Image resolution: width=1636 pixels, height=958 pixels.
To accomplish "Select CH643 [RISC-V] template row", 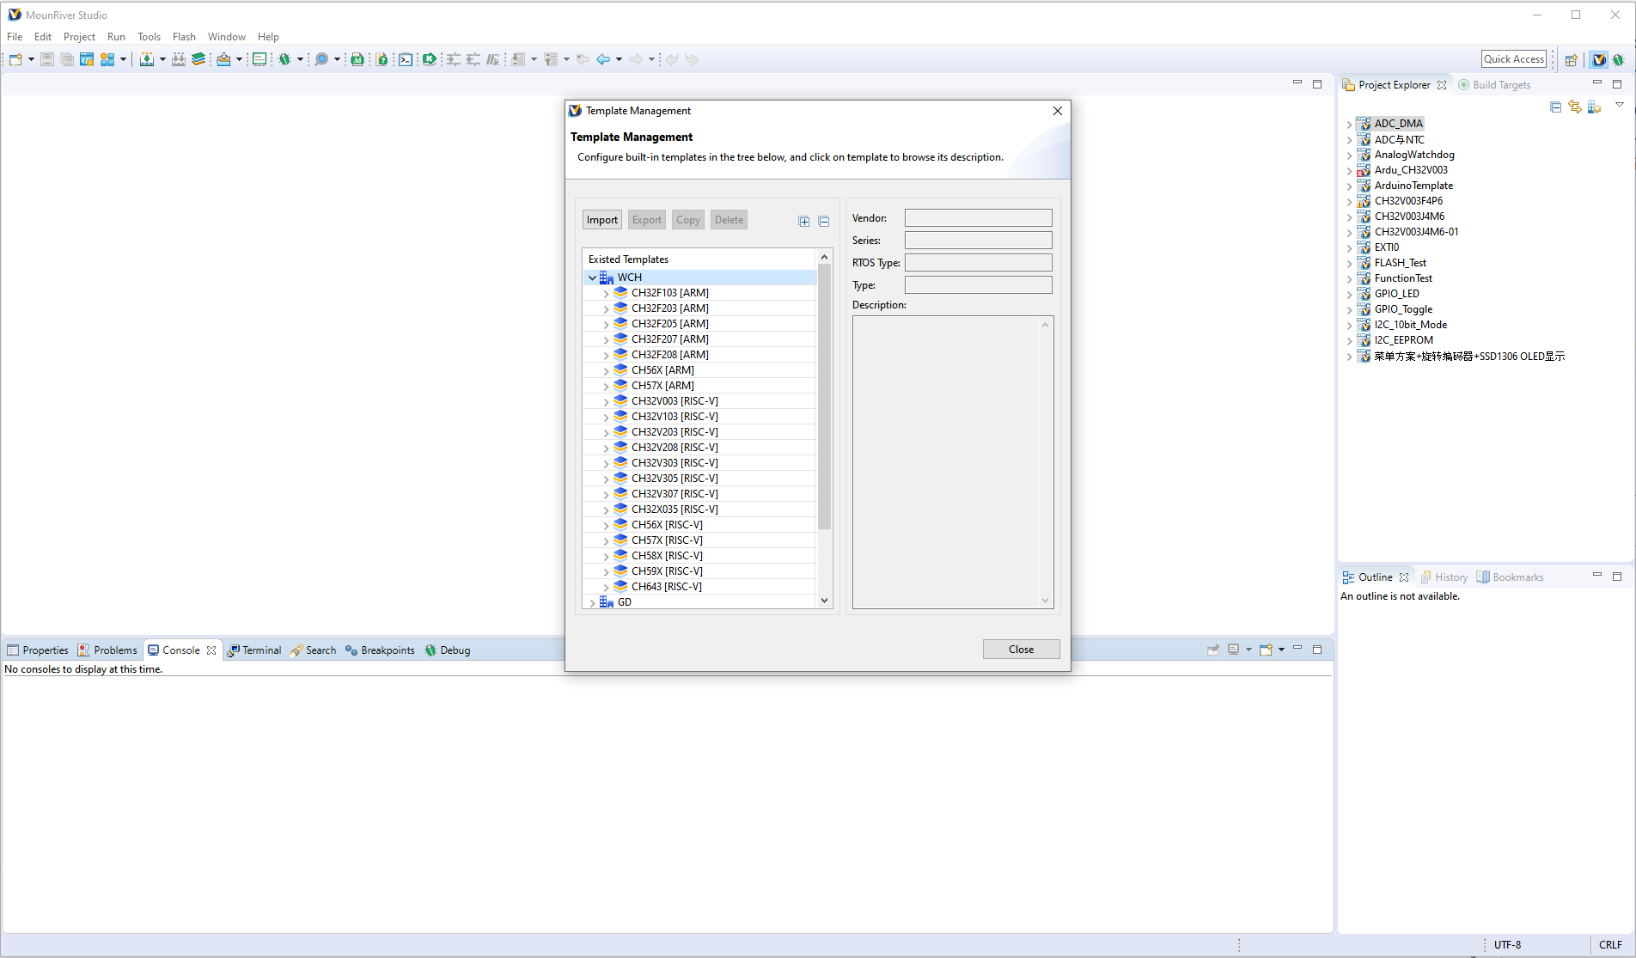I will coord(666,587).
